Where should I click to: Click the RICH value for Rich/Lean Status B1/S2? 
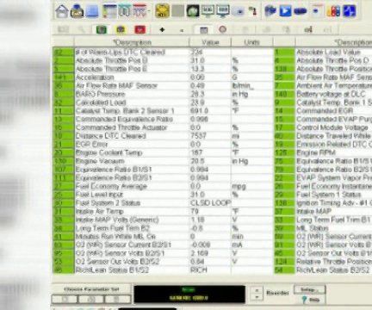[x=210, y=270]
